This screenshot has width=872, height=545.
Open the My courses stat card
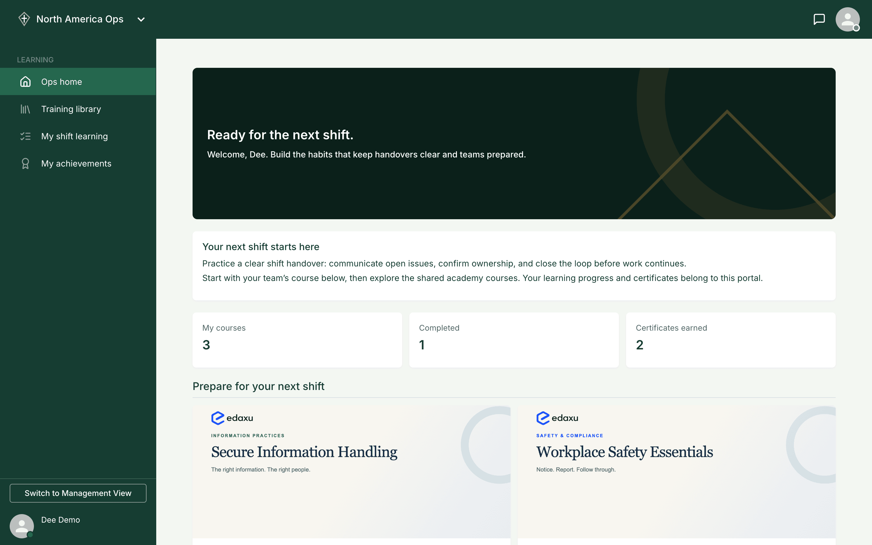point(297,340)
